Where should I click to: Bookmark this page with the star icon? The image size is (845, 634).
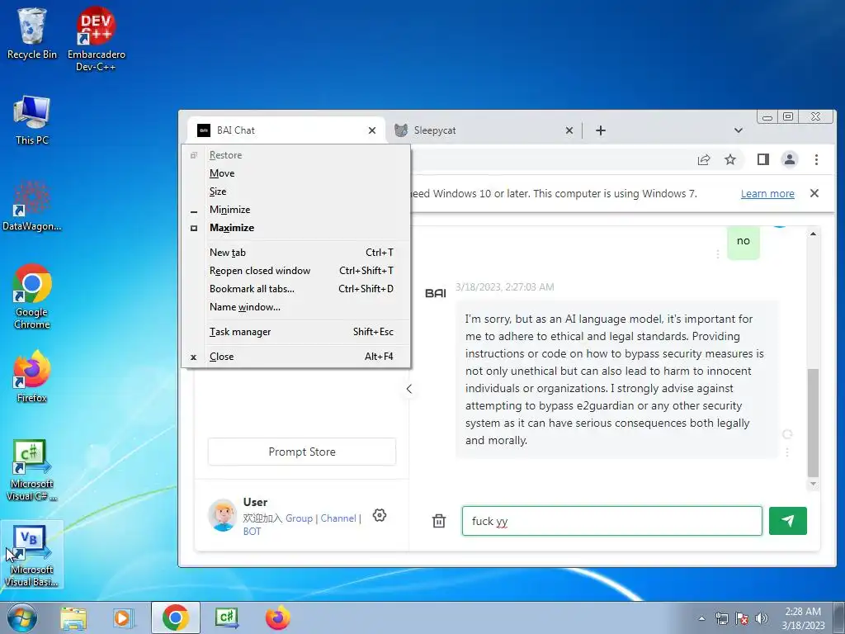pos(730,159)
